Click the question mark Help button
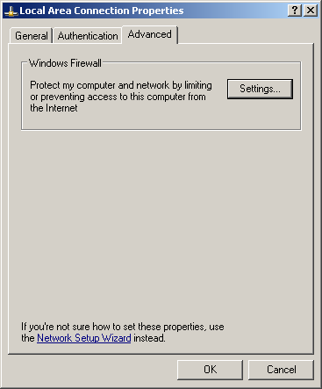This screenshot has height=389, width=322. pyautogui.click(x=295, y=11)
